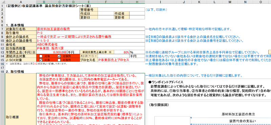Uncheck the 対象 box in the J-SOX対象 row

(x=41, y=60)
